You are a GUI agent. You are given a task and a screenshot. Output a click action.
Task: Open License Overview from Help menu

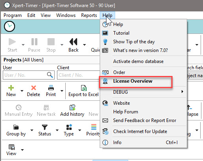[x=143, y=81]
